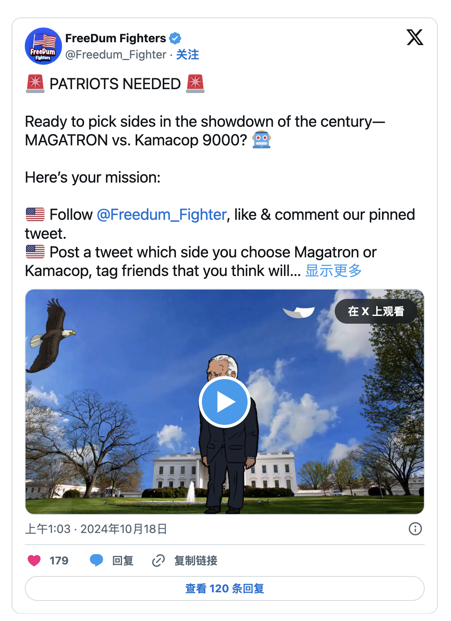Screen dimensions: 451x621
Task: Click the 关注 follow link
Action: tap(188, 55)
